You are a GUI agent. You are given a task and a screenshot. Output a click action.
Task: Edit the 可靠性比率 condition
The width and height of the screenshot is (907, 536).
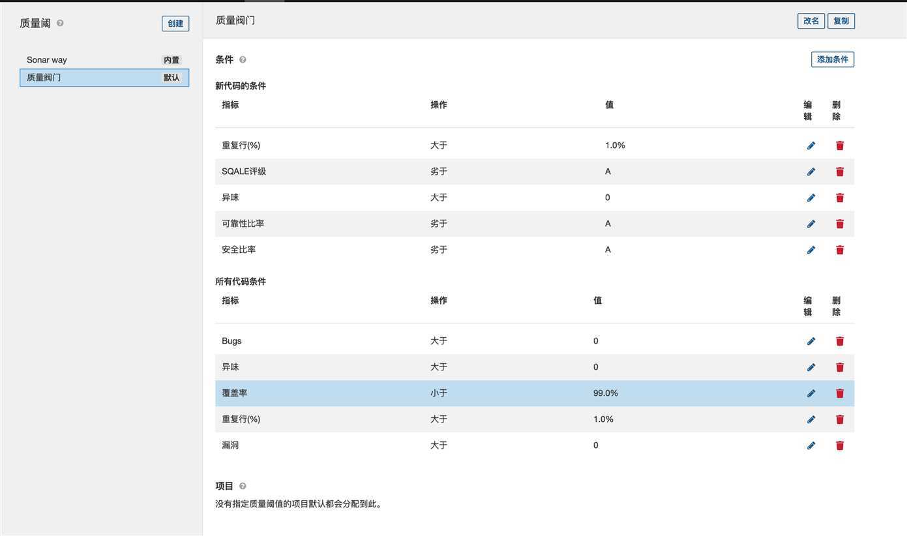[811, 224]
